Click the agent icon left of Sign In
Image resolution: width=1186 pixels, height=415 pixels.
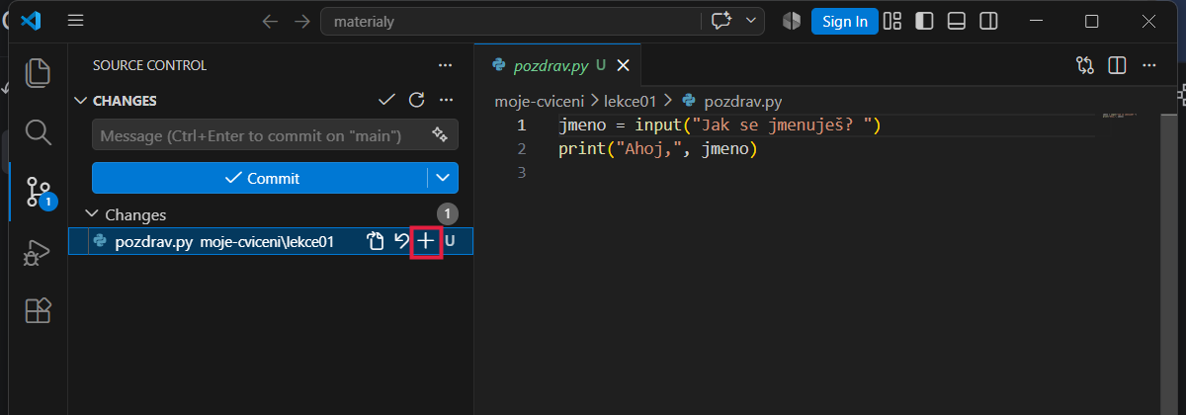point(791,21)
